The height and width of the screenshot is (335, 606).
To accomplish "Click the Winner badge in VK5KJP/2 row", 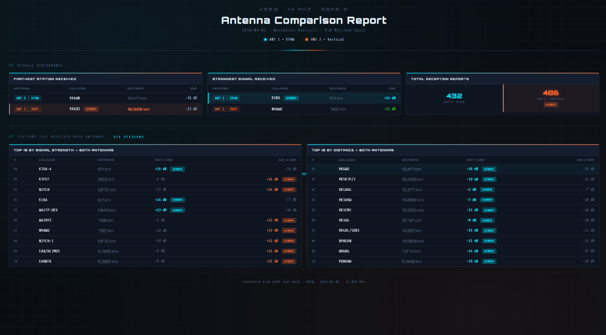I will (x=489, y=179).
